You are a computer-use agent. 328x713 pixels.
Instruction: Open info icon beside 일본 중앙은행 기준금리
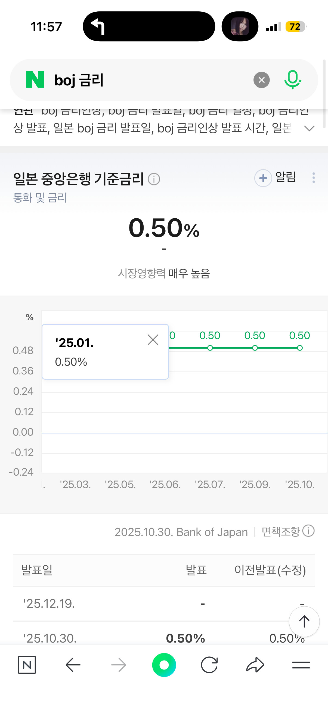(154, 179)
